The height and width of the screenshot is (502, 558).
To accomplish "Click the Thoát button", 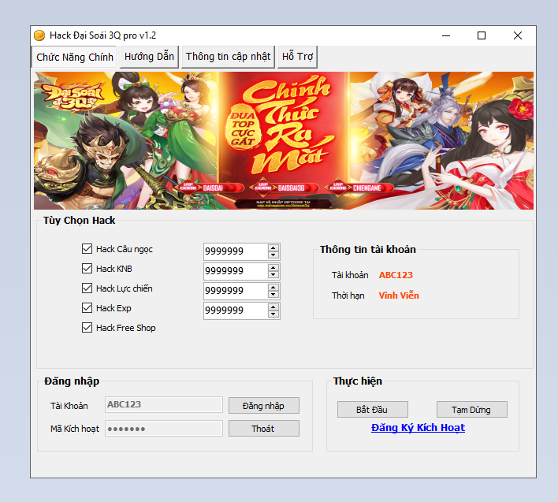I will (263, 429).
